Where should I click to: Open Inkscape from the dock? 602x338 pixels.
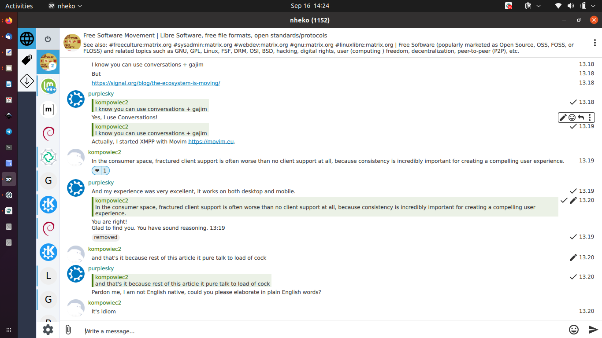[9, 116]
